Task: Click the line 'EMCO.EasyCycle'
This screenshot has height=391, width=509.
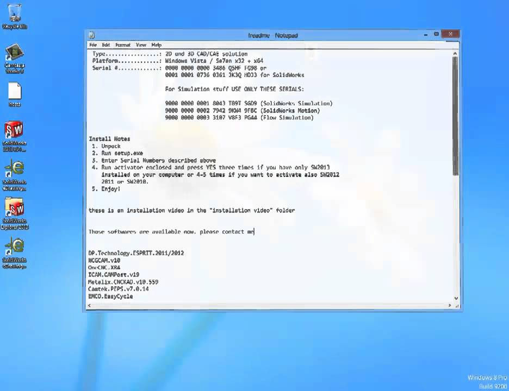Action: (x=110, y=296)
